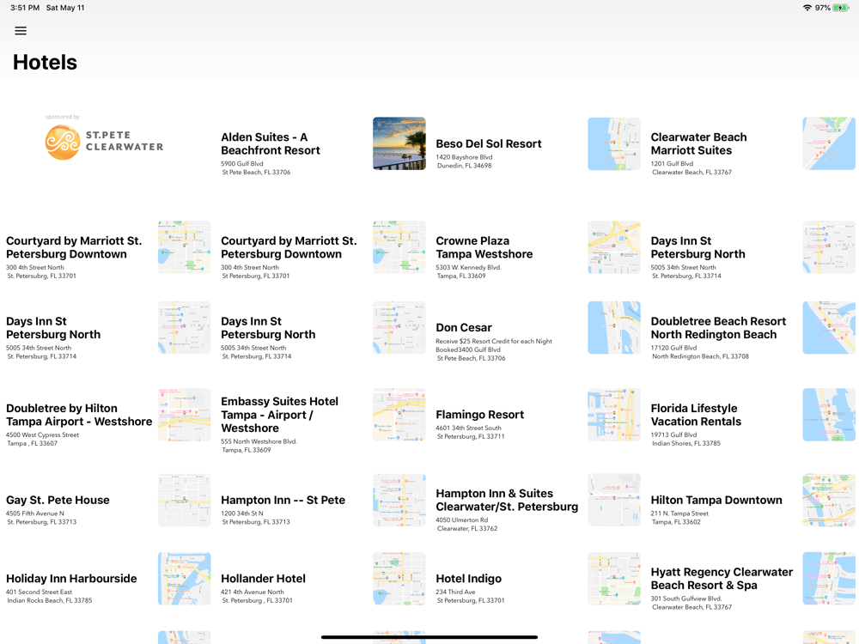
Task: Select the Don Cesar hotel title
Action: coord(464,327)
